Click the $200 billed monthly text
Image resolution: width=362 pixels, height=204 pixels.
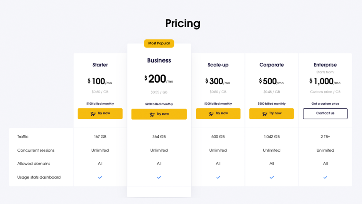159,104
